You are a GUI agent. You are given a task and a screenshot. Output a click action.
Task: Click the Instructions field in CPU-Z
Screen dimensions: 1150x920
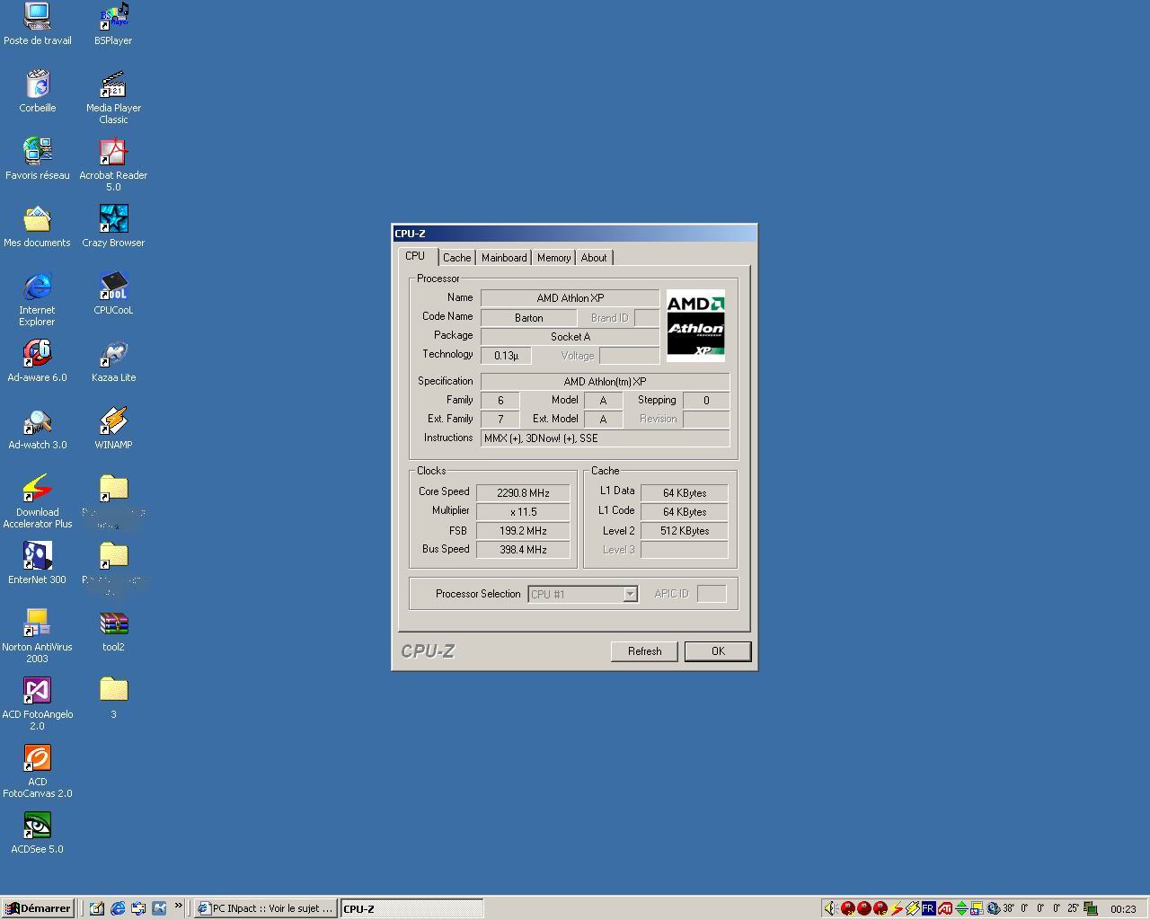(x=605, y=438)
